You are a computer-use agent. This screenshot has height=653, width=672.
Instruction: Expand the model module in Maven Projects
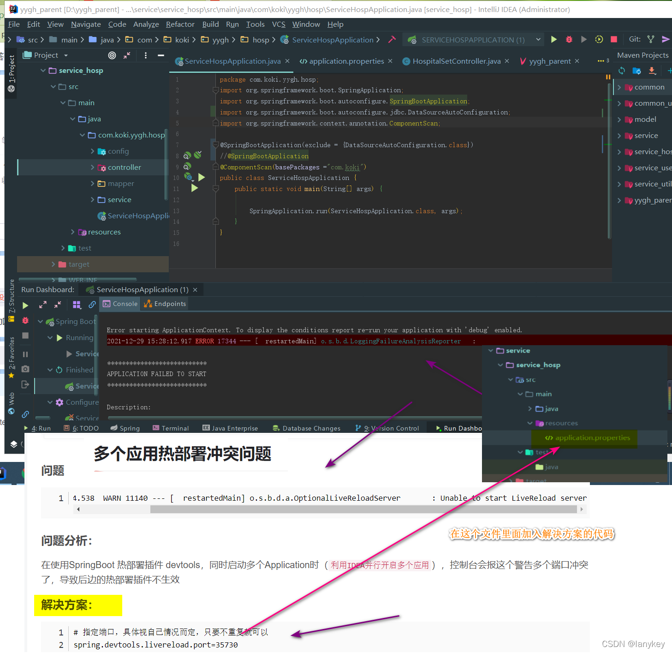point(619,120)
